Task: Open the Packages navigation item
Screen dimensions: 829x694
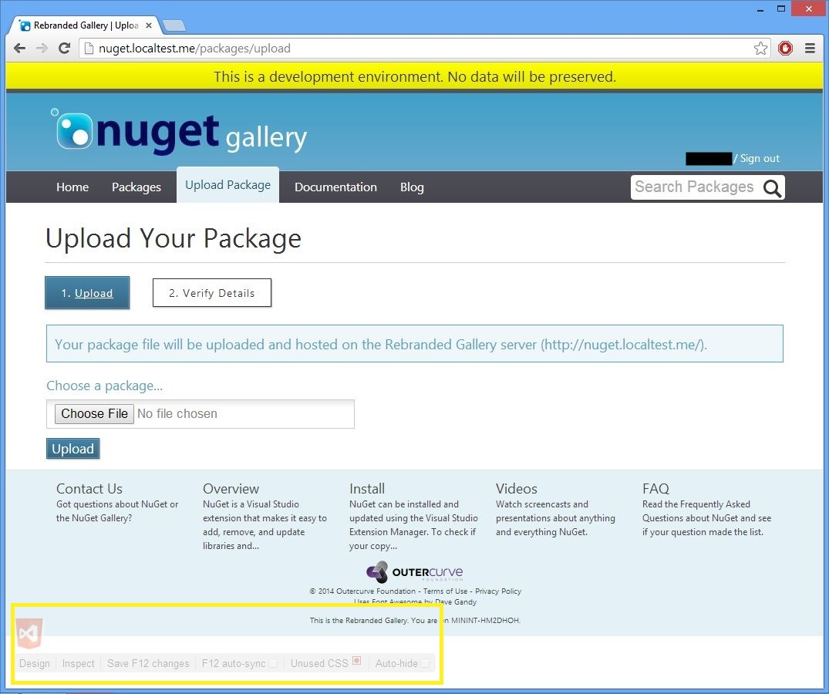Action: point(136,187)
